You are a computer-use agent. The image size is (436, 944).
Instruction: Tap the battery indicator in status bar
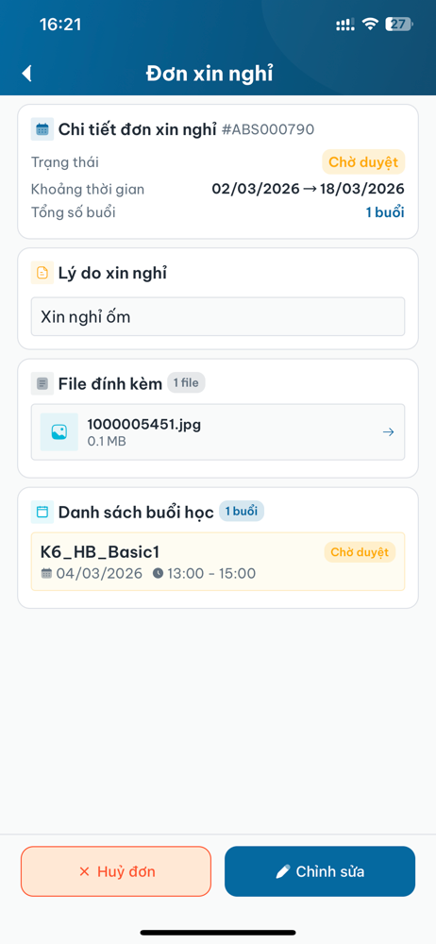[398, 25]
